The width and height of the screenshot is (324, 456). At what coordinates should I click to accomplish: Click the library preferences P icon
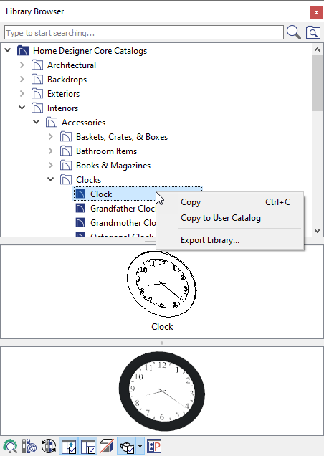[154, 446]
